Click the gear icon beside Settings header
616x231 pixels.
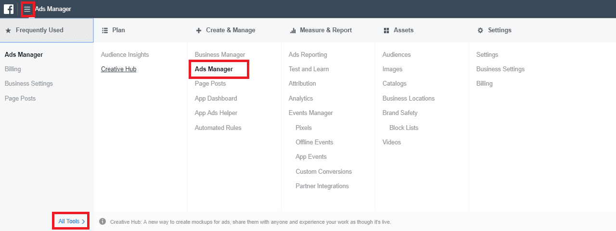coord(480,30)
